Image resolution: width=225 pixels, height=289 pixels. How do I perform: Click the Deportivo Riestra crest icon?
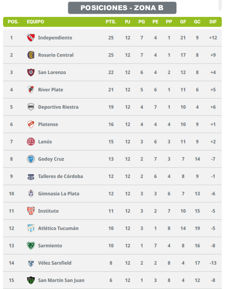click(31, 107)
